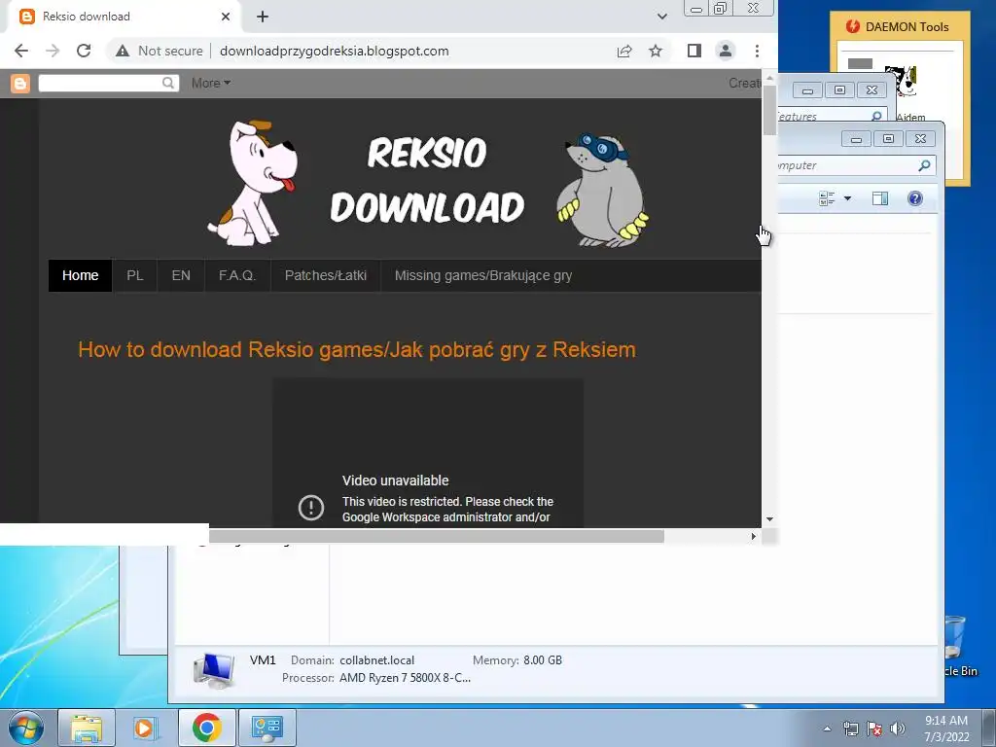996x747 pixels.
Task: Open the Not secure site info warning
Action: click(159, 51)
